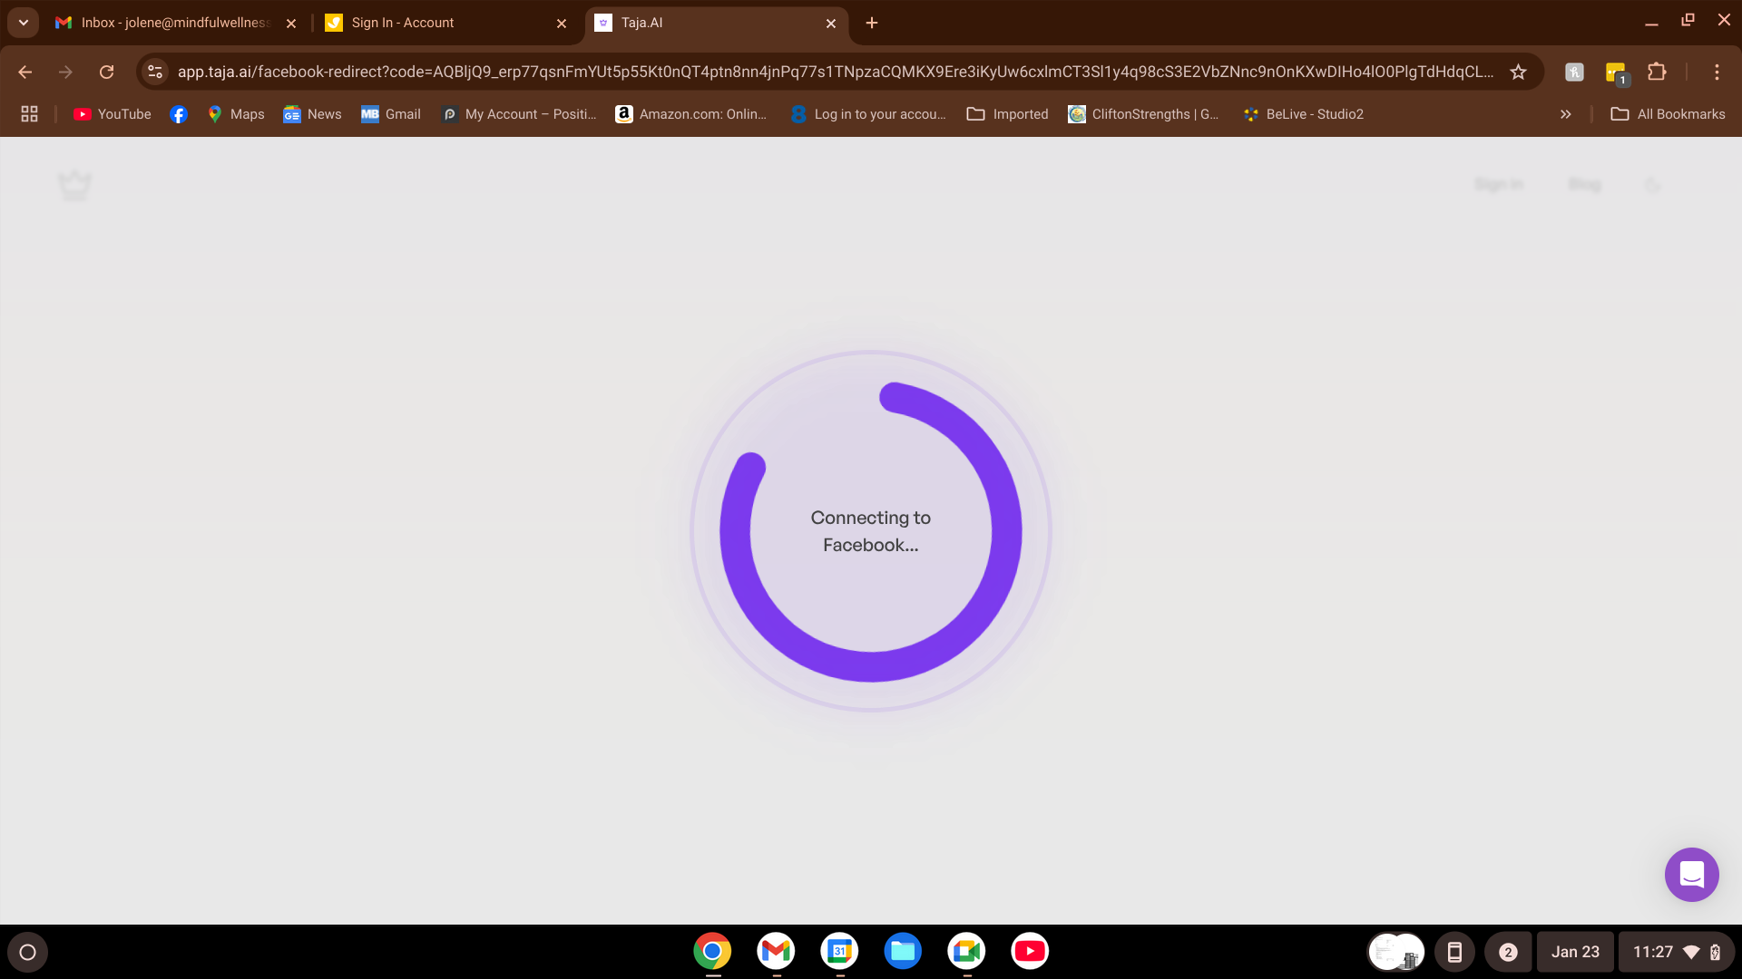The height and width of the screenshot is (979, 1742).
Task: Click the purple chat support bubble
Action: pyautogui.click(x=1691, y=875)
